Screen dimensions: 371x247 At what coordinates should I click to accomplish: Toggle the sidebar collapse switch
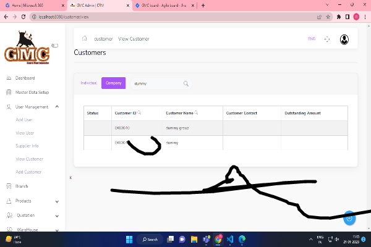pos(54,45)
